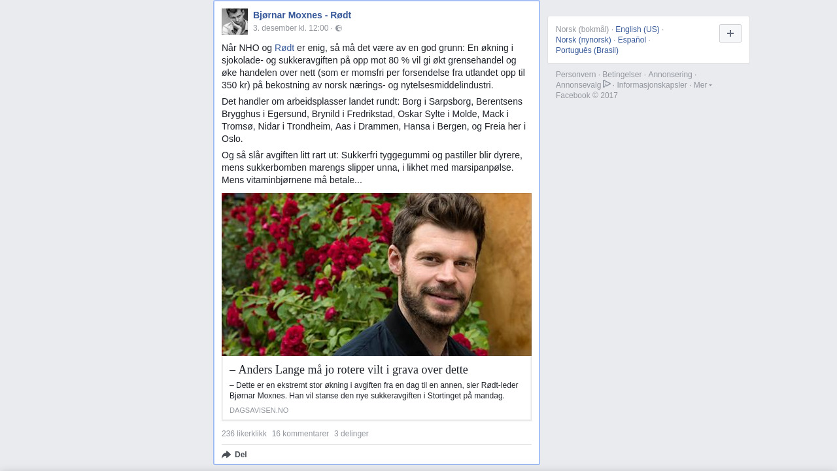Show the 16 kommentarer
This screenshot has height=471, width=837.
(300, 434)
